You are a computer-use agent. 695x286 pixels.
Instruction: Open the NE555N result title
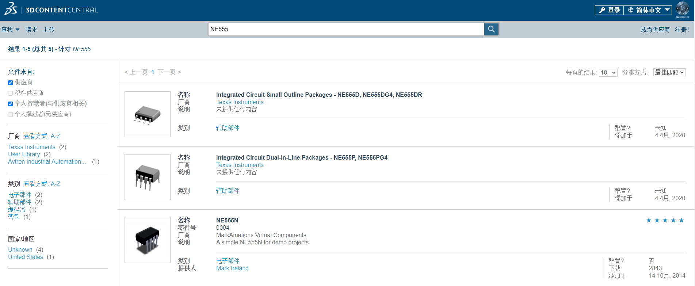pyautogui.click(x=227, y=220)
